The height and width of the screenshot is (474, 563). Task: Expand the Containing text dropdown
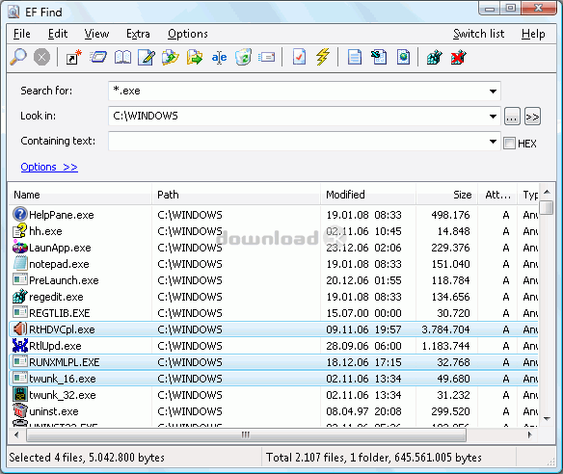[493, 142]
